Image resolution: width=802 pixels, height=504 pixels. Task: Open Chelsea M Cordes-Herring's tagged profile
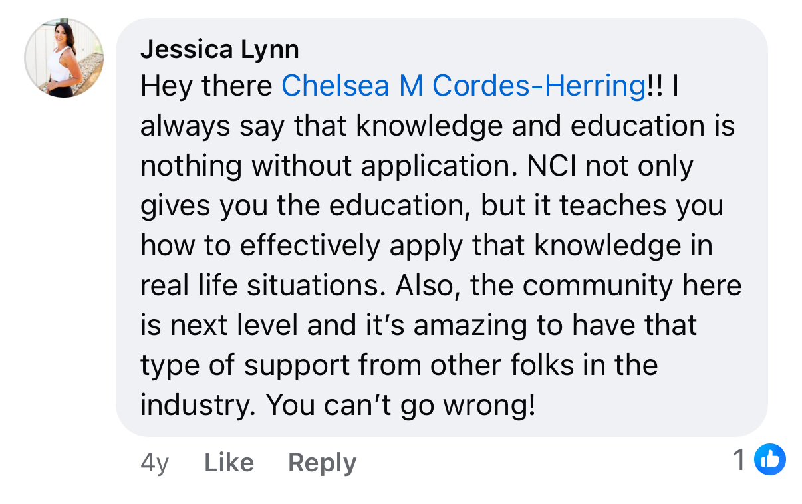click(x=464, y=86)
